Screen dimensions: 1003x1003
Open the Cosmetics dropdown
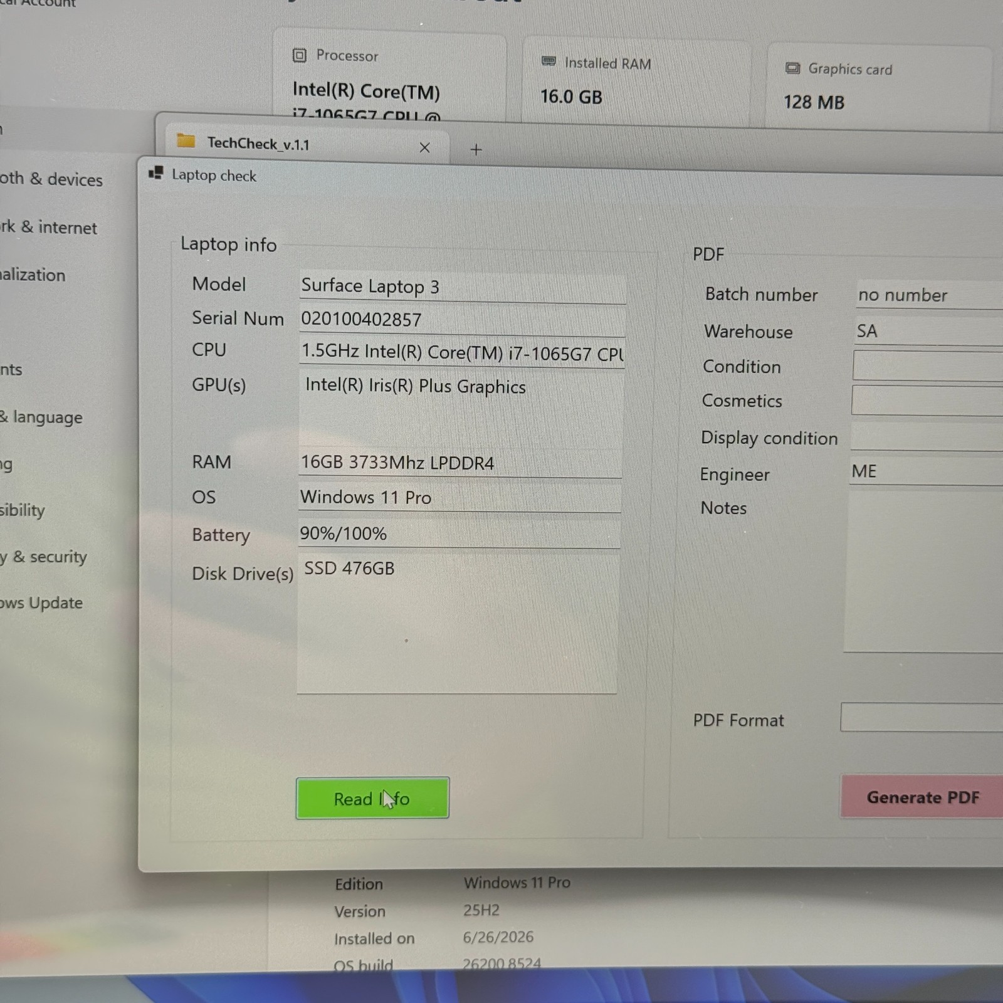tap(927, 401)
